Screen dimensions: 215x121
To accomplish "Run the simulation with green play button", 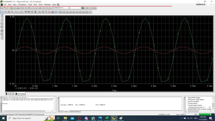I will coord(83,8).
